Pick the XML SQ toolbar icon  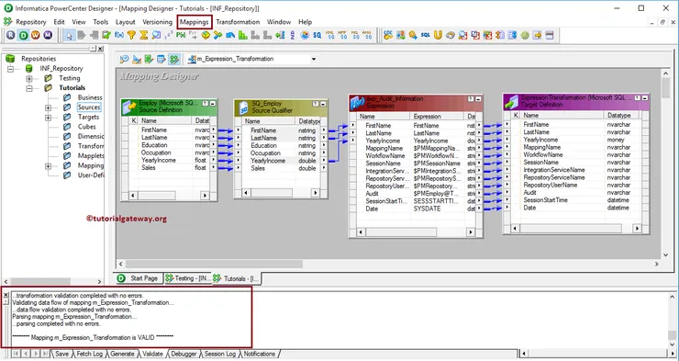330,35
